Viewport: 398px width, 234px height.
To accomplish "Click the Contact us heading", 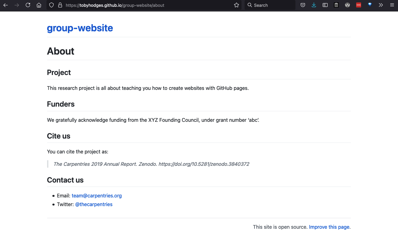I will [65, 180].
